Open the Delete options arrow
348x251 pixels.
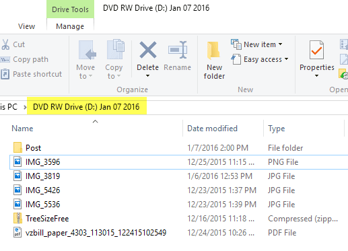point(147,76)
